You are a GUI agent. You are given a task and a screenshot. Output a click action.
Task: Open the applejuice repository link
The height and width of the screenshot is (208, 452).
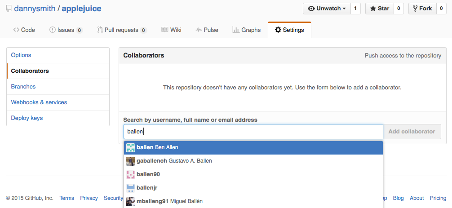pyautogui.click(x=81, y=9)
